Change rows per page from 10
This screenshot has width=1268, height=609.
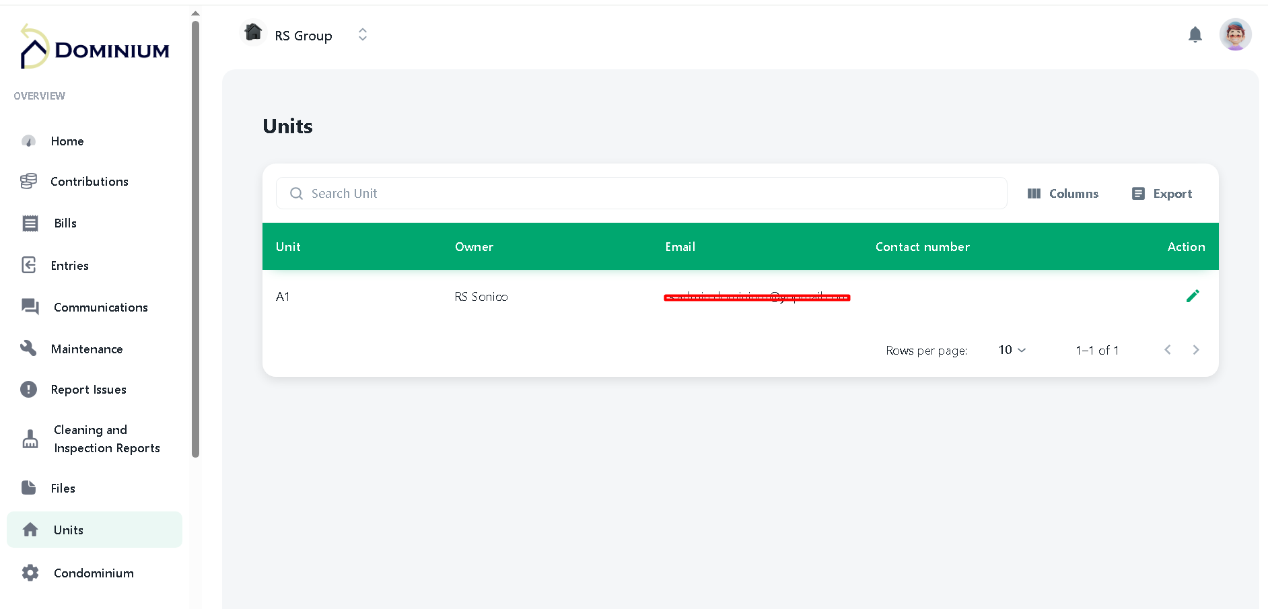[1010, 350]
